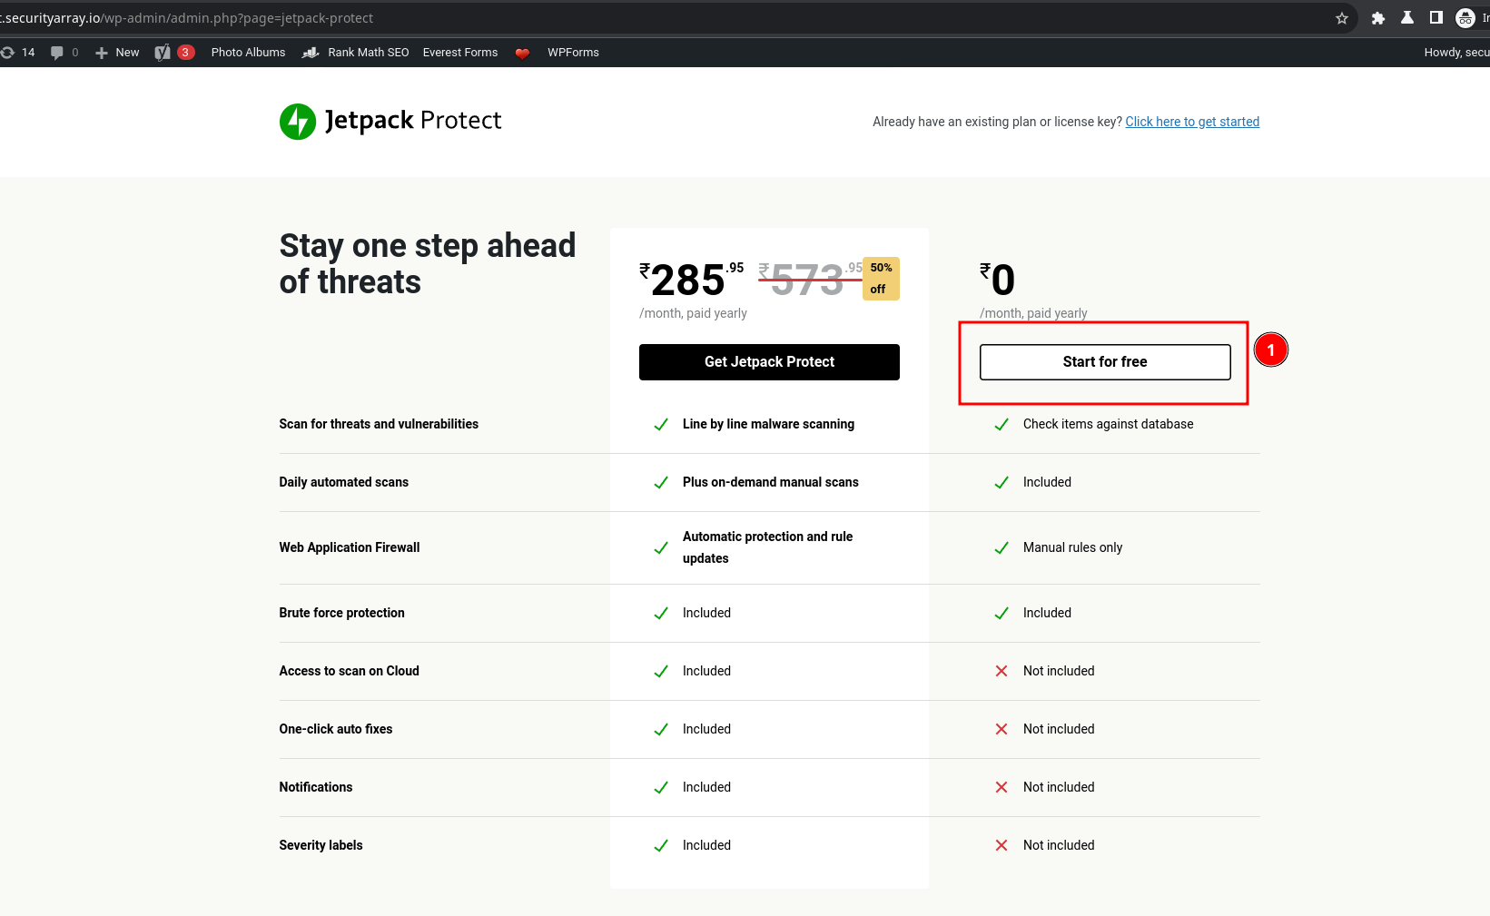Click the Chrome Labs flask icon
The image size is (1490, 916).
(x=1406, y=18)
